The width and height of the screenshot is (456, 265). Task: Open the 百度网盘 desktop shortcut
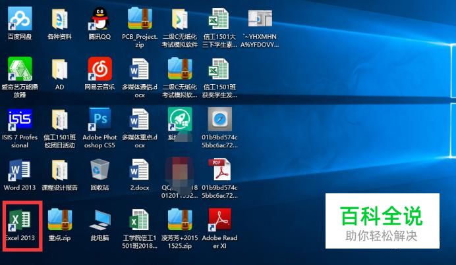click(x=20, y=19)
